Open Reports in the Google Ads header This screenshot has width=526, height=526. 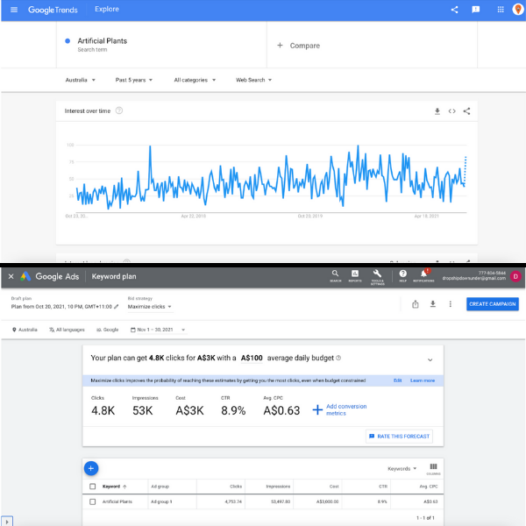click(355, 276)
